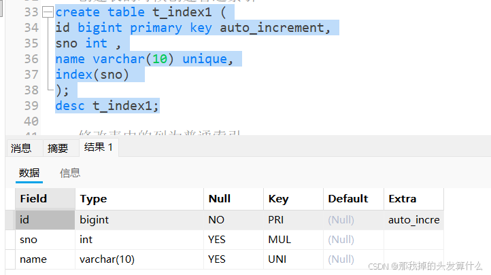Image resolution: width=491 pixels, height=275 pixels.
Task: Click the 'auto_incre' extra cell
Action: click(x=413, y=220)
